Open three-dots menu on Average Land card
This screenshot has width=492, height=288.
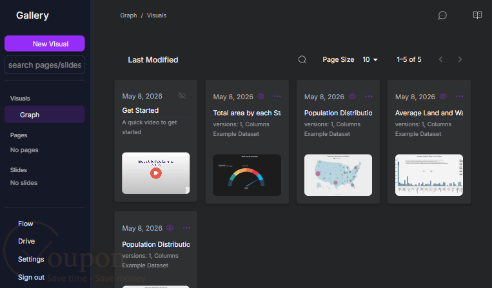pos(459,97)
